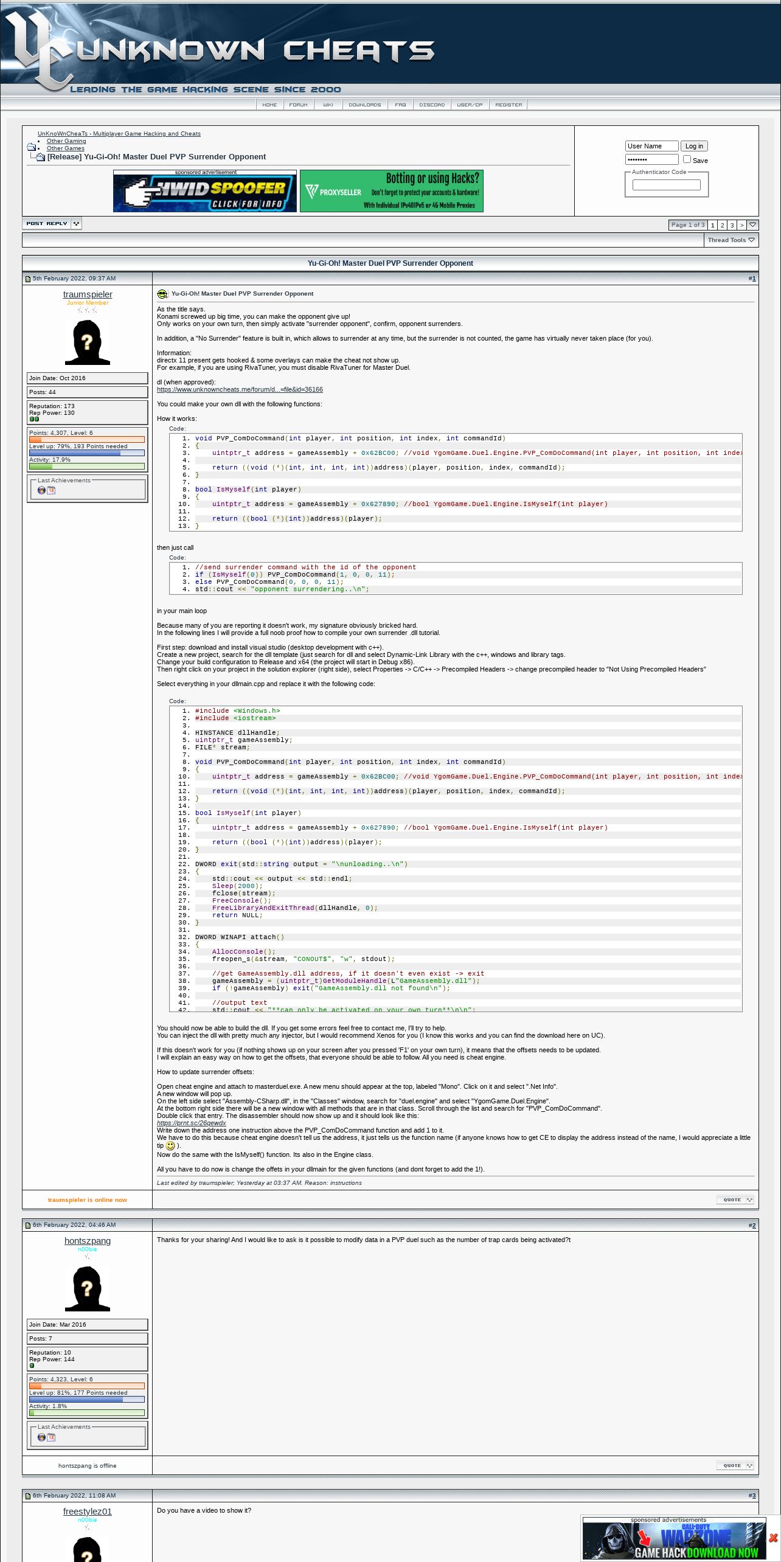This screenshot has width=781, height=1562.
Task: Click multi-quote icon on traumspieler's post
Action: coord(749,1200)
